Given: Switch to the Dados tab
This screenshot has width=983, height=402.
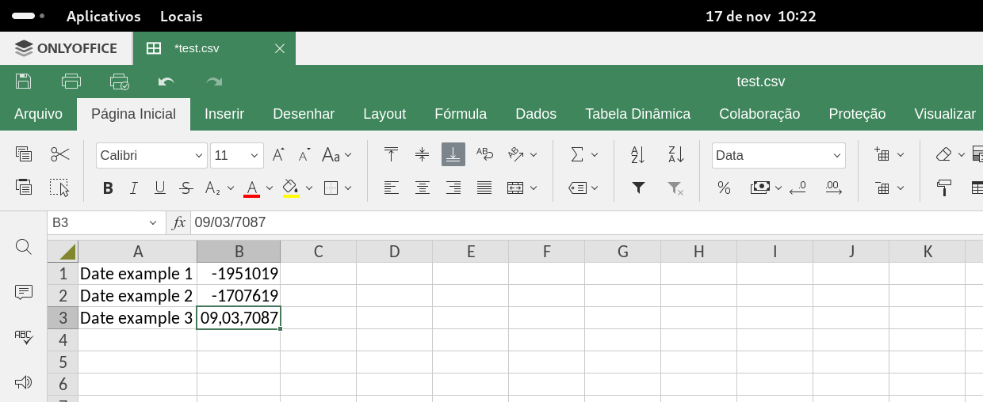Looking at the screenshot, I should [536, 114].
